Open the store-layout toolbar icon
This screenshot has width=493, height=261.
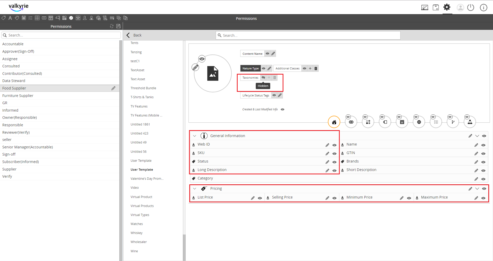51,18
